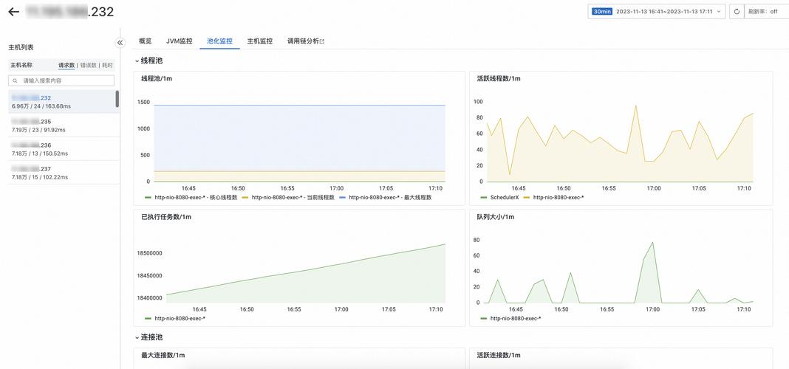Image resolution: width=789 pixels, height=369 pixels.
Task: Toggle 最大线程数 legend in 线程池 chart
Action: pyautogui.click(x=385, y=198)
